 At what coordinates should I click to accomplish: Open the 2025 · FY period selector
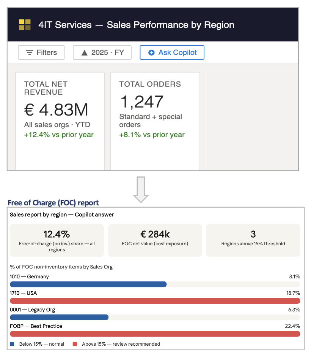tap(102, 52)
